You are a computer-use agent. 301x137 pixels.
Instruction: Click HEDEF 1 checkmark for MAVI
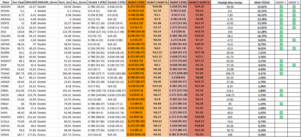(281, 113)
